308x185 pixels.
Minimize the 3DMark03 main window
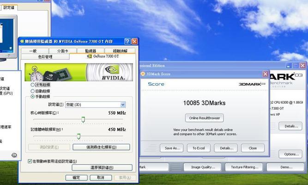coord(289,66)
